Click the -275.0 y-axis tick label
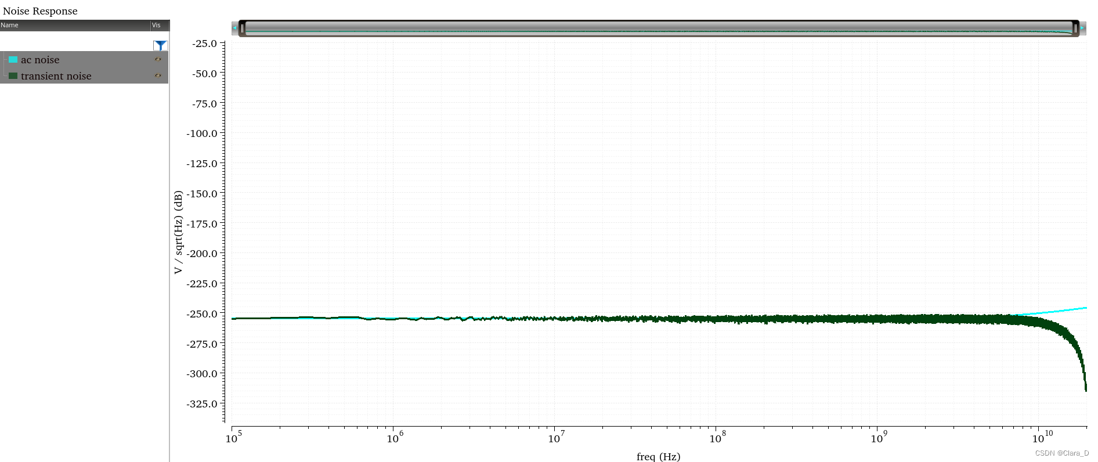1098x462 pixels. [202, 344]
